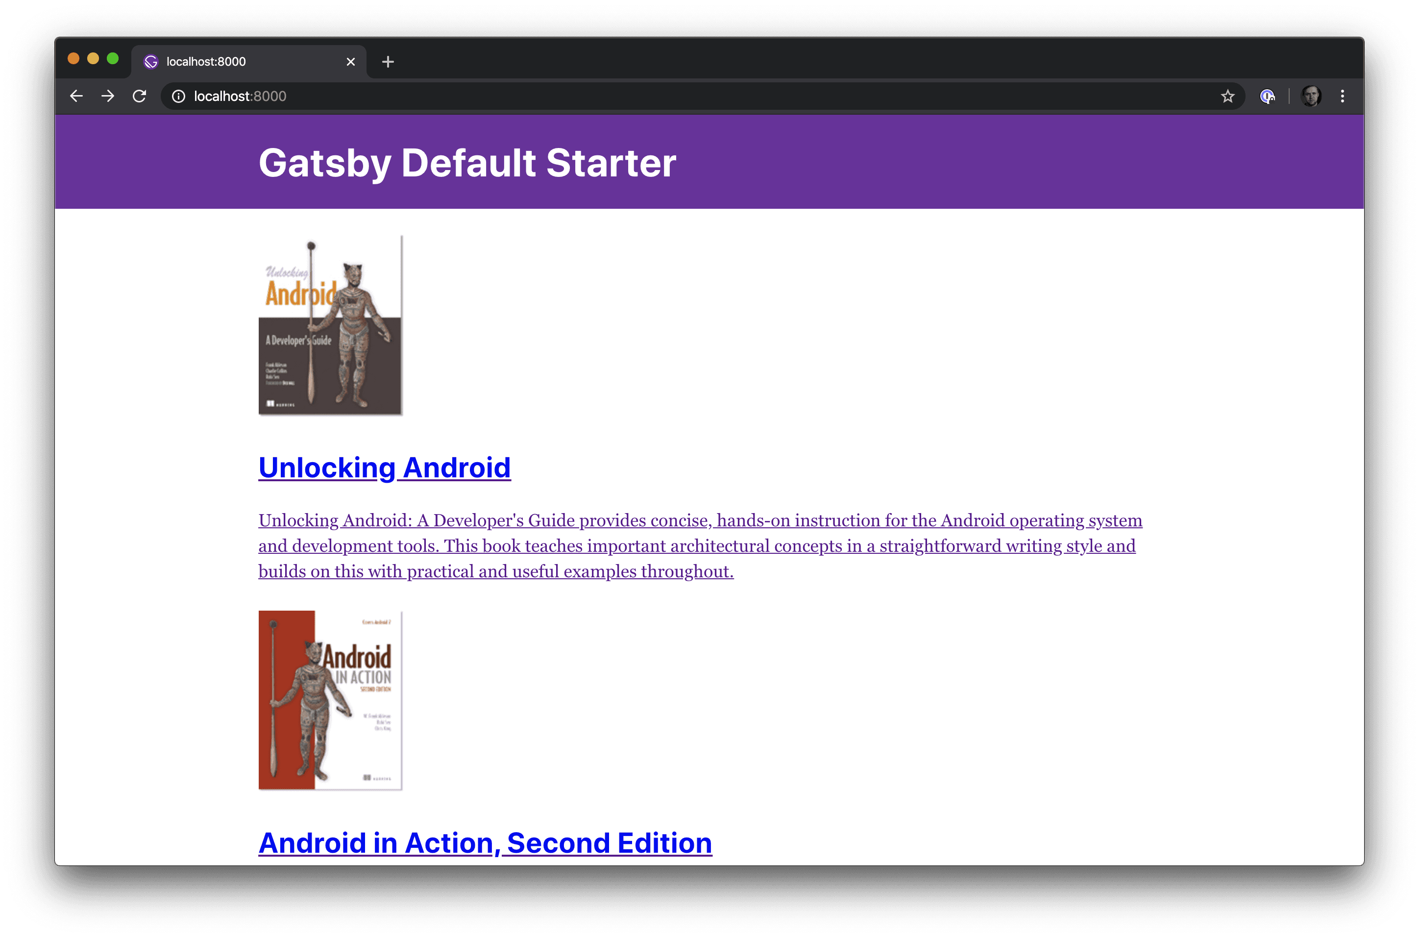Image resolution: width=1419 pixels, height=938 pixels.
Task: Open Gatsby Default Starter header link
Action: (x=467, y=163)
